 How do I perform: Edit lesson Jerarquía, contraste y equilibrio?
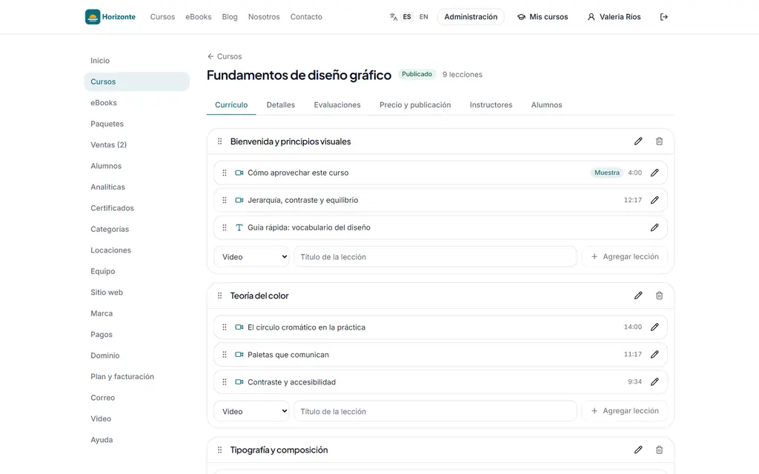coord(654,200)
